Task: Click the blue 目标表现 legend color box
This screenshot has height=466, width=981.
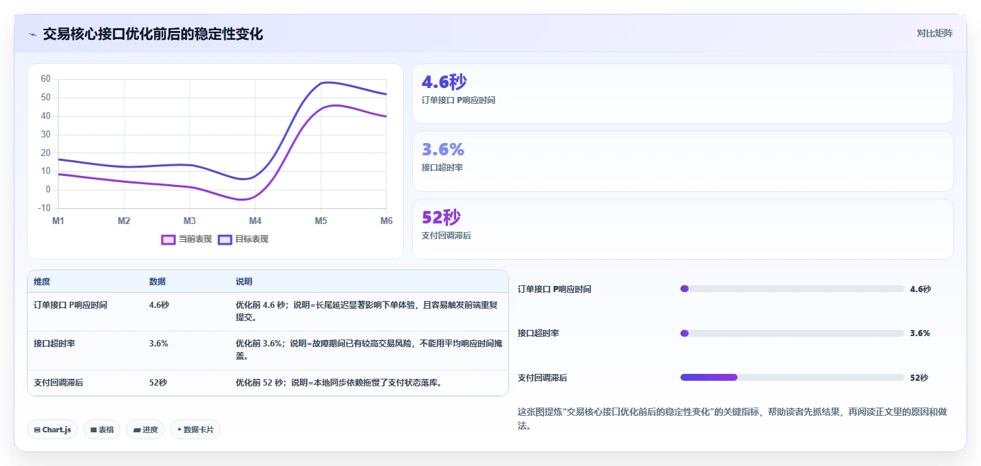Action: coord(225,239)
